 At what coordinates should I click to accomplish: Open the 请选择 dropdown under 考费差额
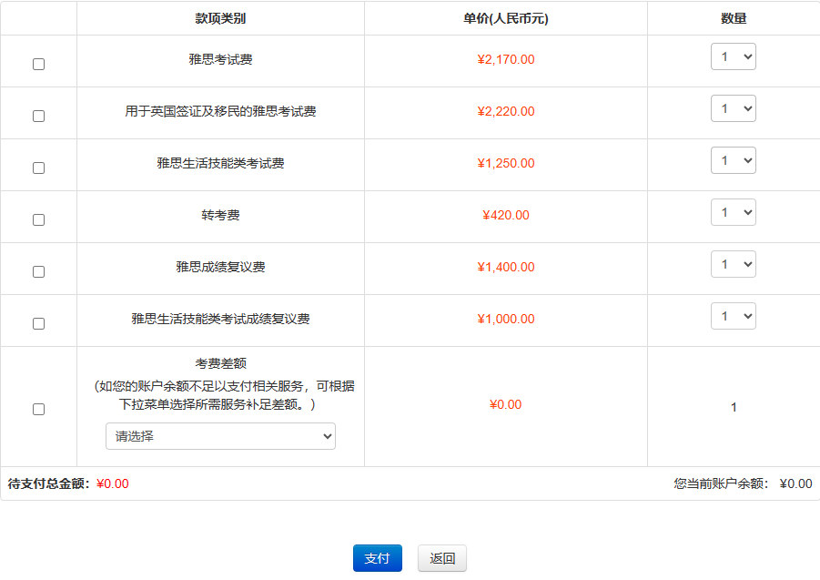click(x=220, y=436)
